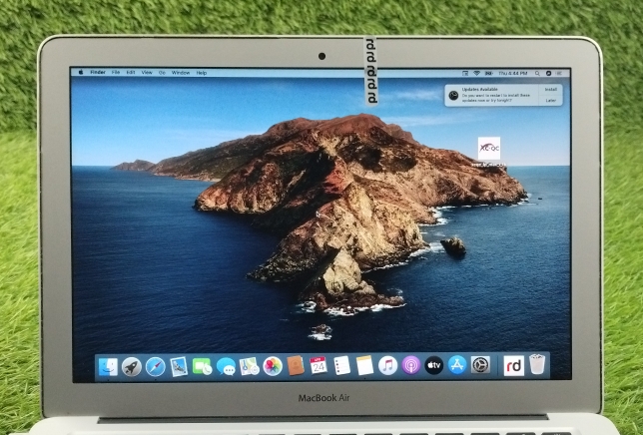Viewport: 643px width, 435px height.
Task: Open Finder from the Dock
Action: 108,366
